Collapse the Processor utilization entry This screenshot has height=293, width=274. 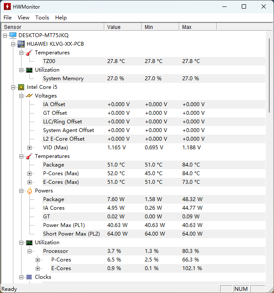pos(29,251)
